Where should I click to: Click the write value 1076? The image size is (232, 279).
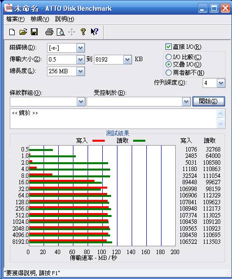(x=191, y=150)
